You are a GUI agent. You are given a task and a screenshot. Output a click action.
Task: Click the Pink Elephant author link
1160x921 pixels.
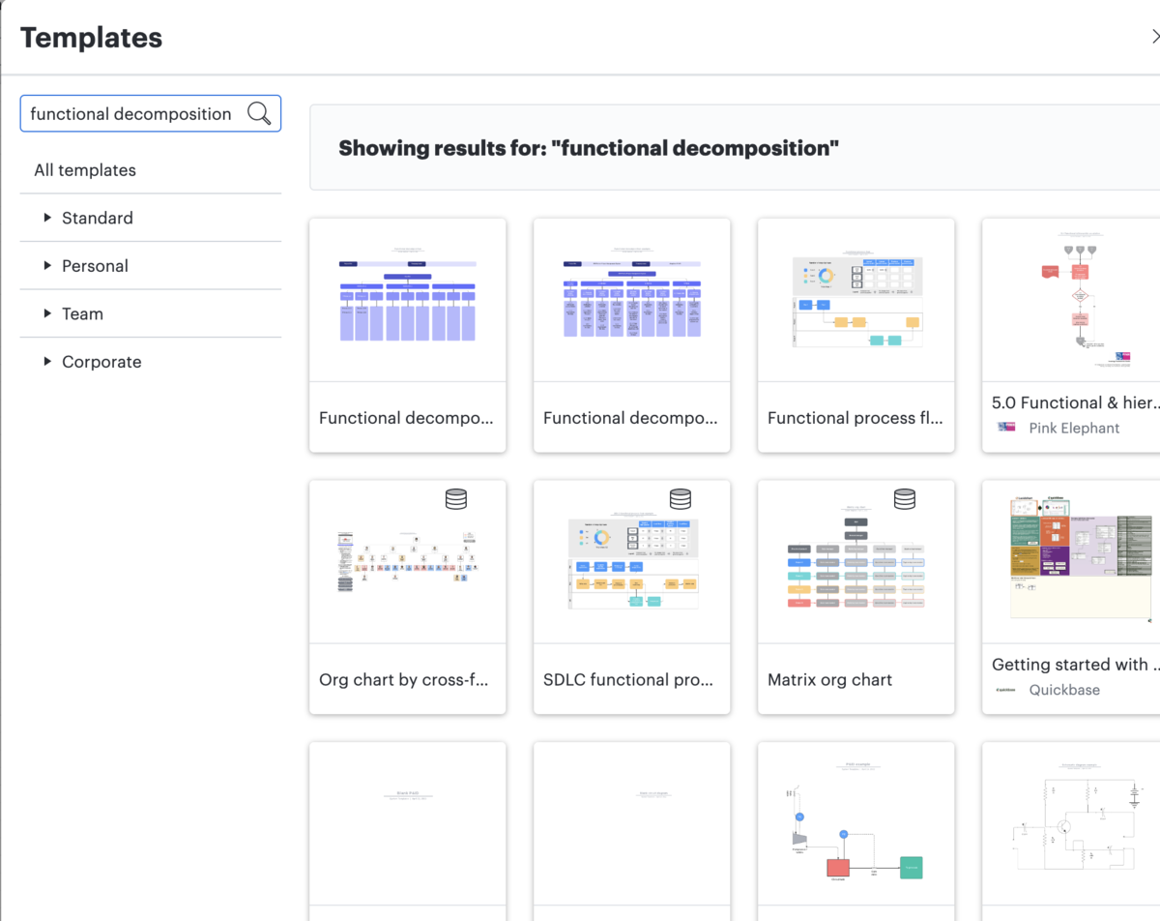[1073, 426]
